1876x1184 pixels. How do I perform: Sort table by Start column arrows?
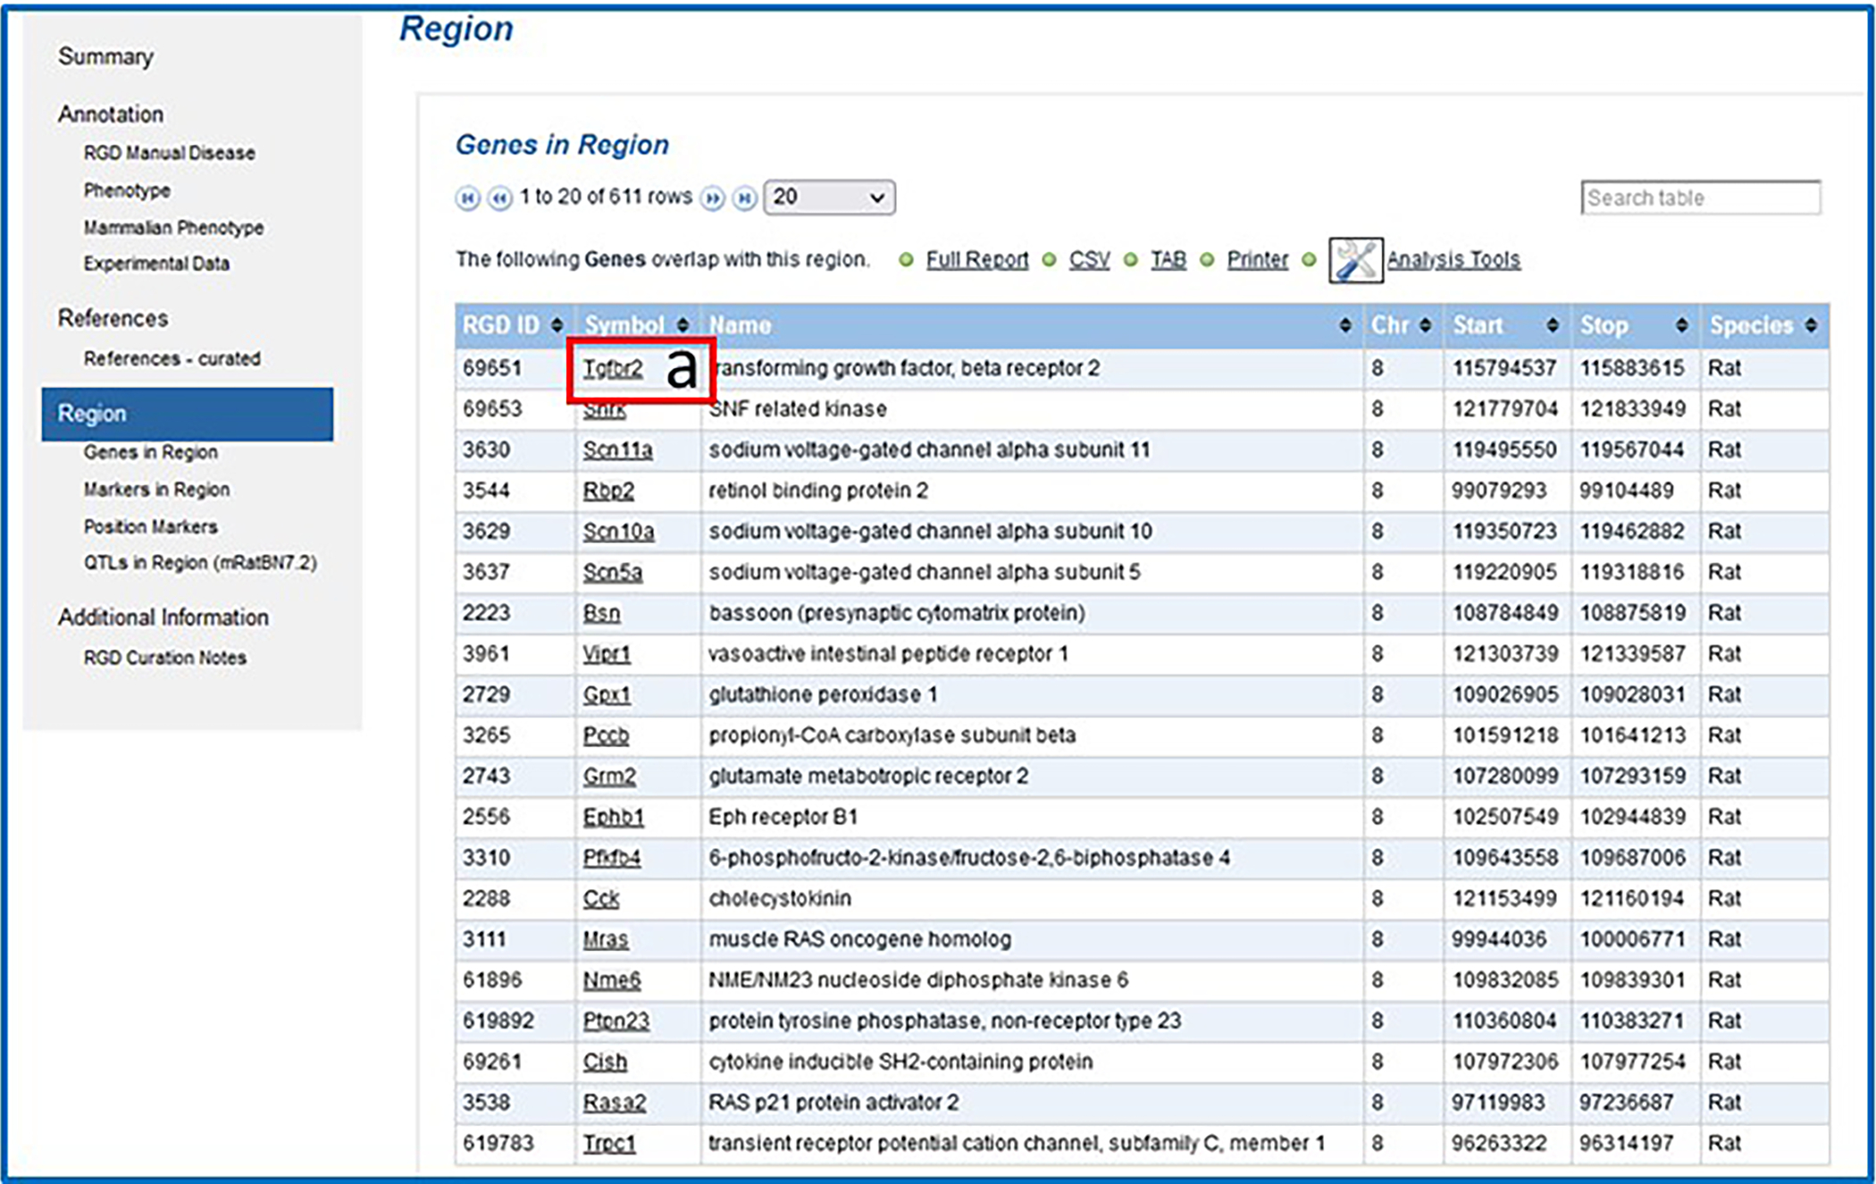[1553, 325]
